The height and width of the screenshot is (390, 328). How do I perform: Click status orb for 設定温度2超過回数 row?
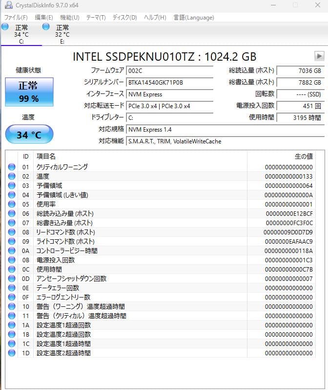(x=12, y=334)
